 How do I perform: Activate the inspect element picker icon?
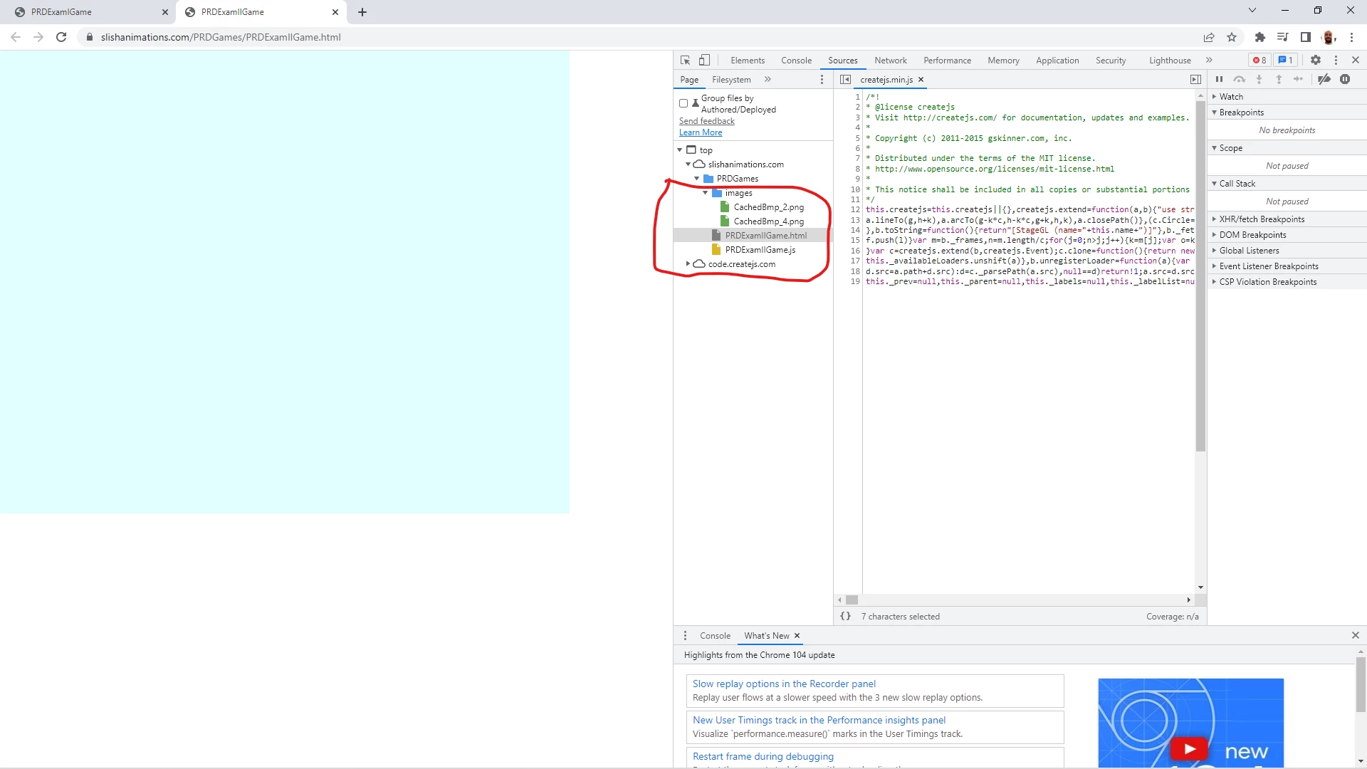tap(685, 61)
